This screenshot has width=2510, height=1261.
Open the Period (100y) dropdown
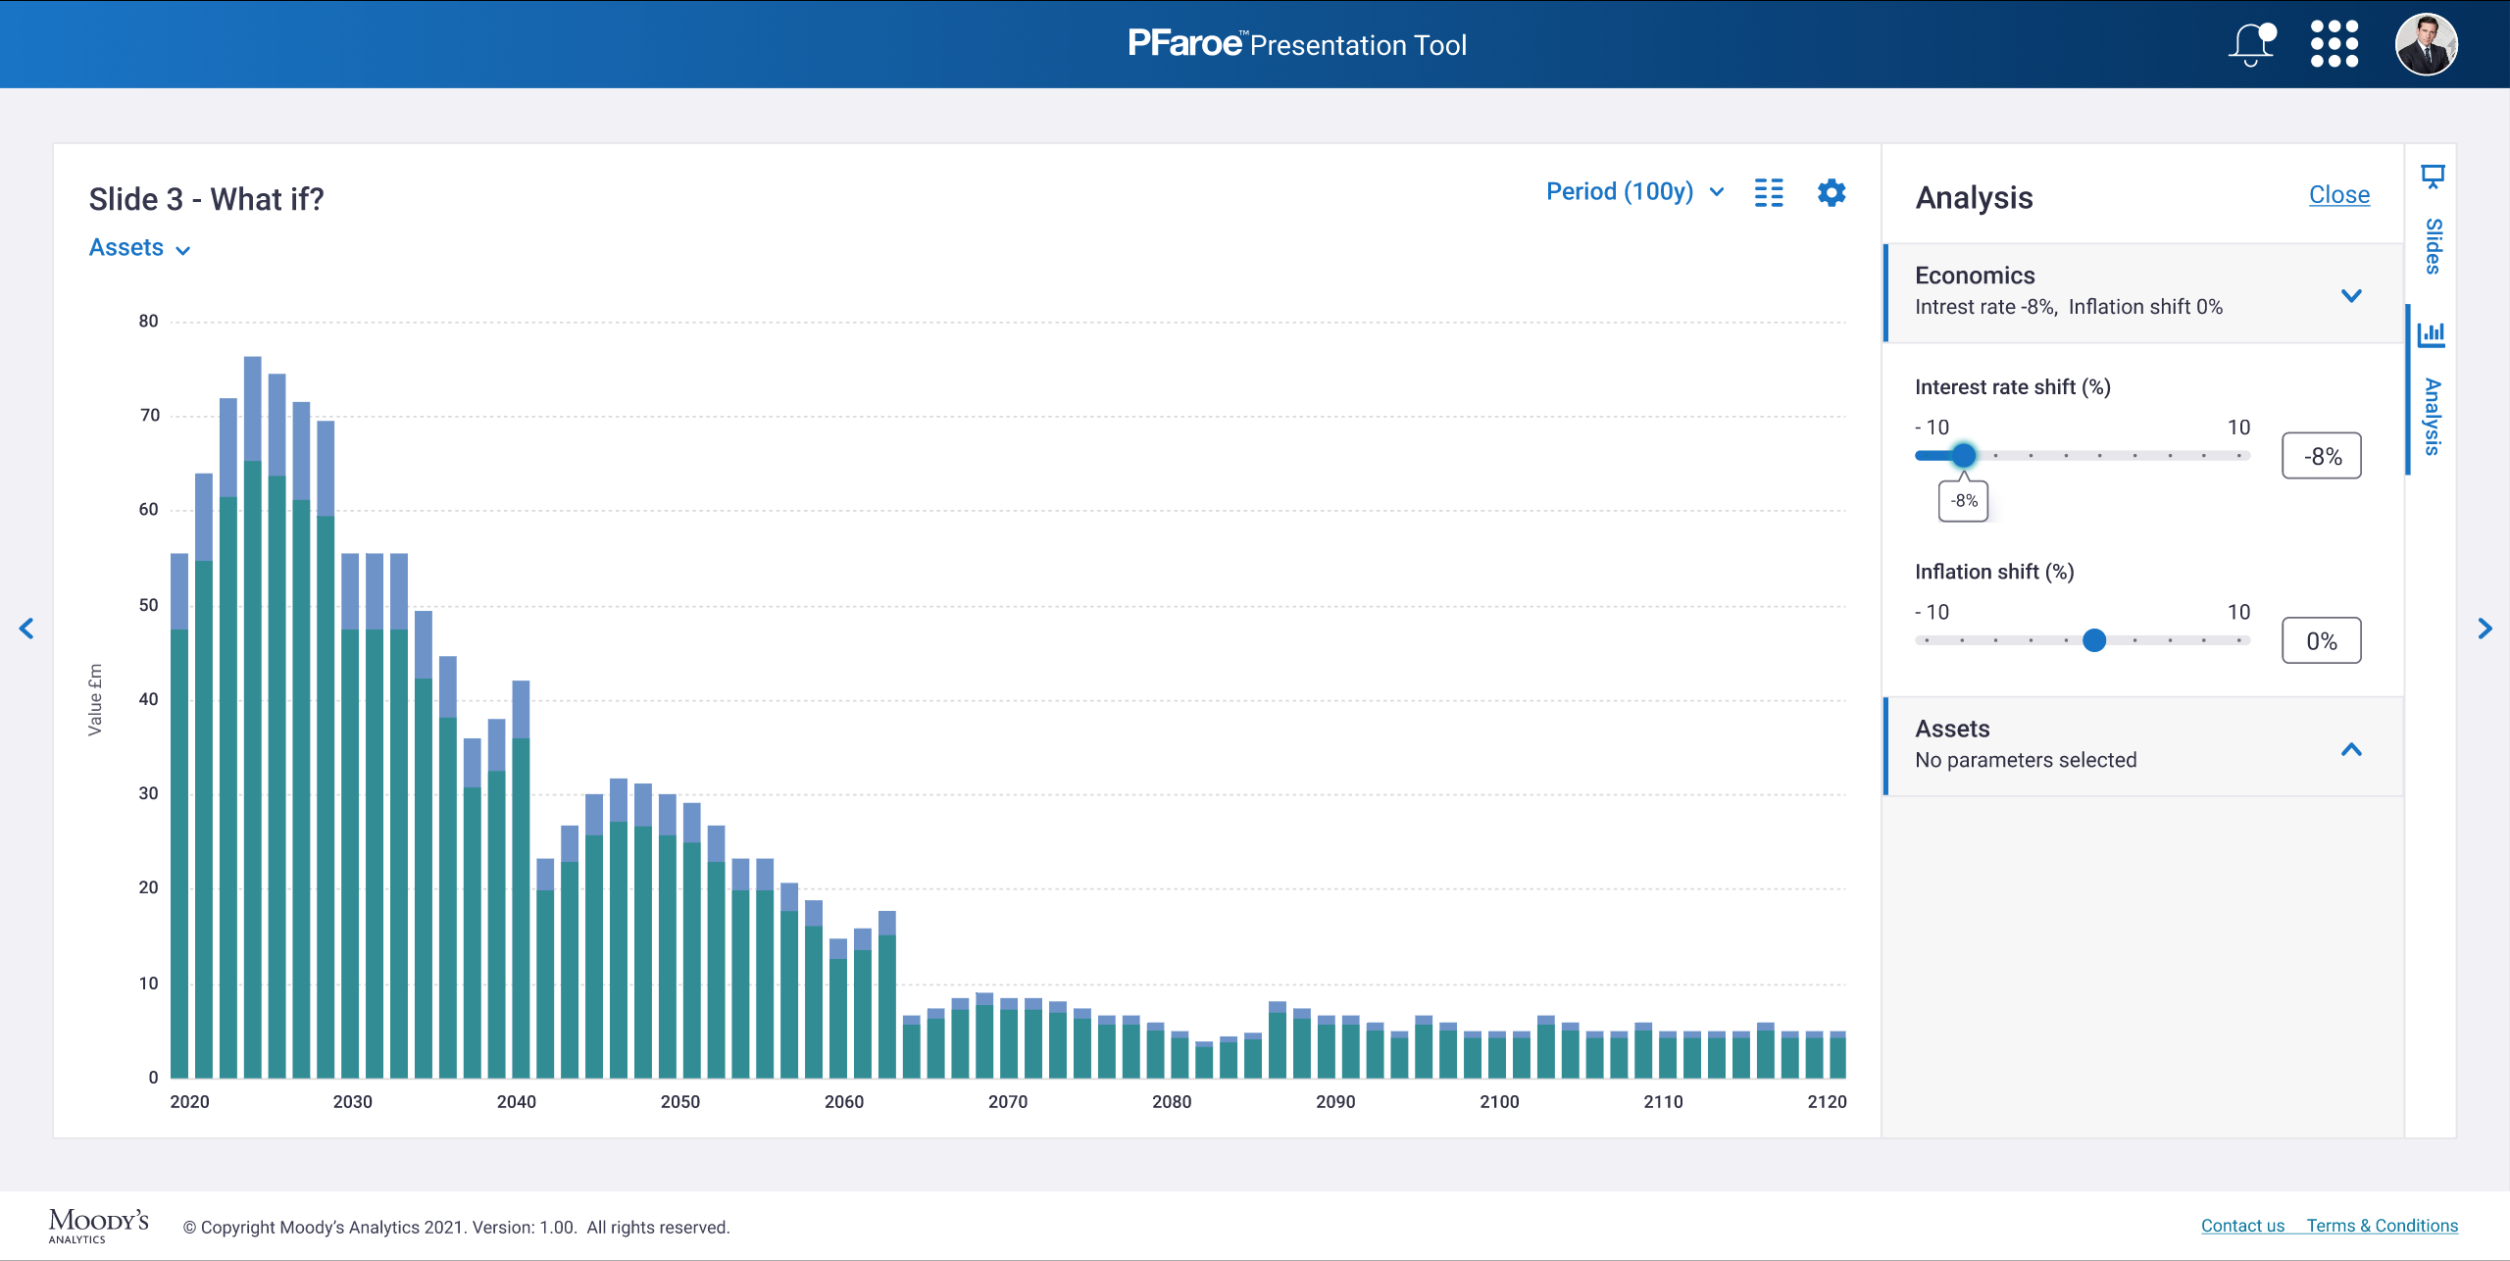pyautogui.click(x=1634, y=191)
